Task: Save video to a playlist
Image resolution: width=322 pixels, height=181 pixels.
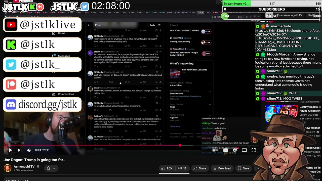Action: pos(243,168)
